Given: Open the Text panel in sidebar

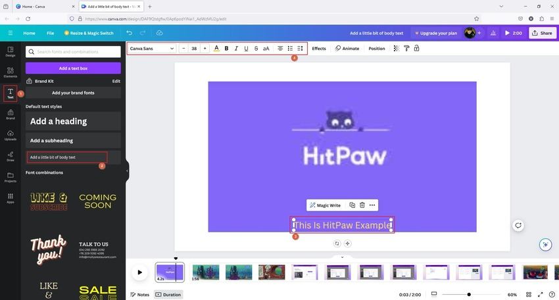Looking at the screenshot, I should click(x=11, y=93).
